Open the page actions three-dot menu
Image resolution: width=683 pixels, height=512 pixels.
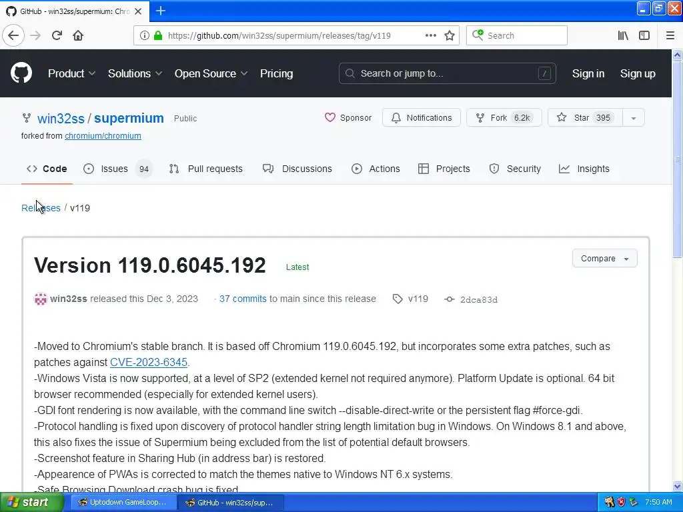[430, 35]
